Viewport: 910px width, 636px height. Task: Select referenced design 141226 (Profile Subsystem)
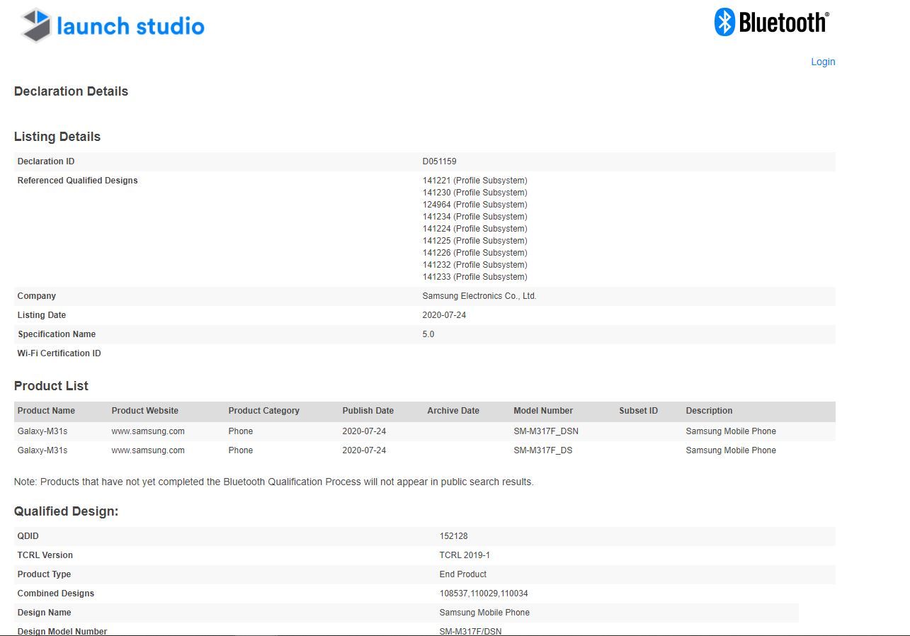[474, 253]
